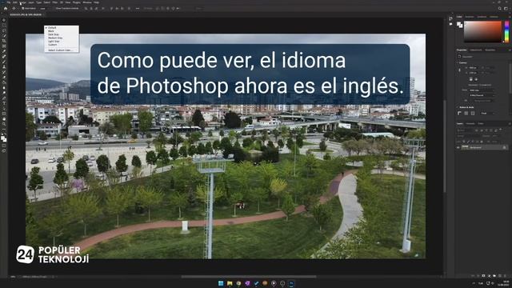Select the Frame tool

[4, 46]
